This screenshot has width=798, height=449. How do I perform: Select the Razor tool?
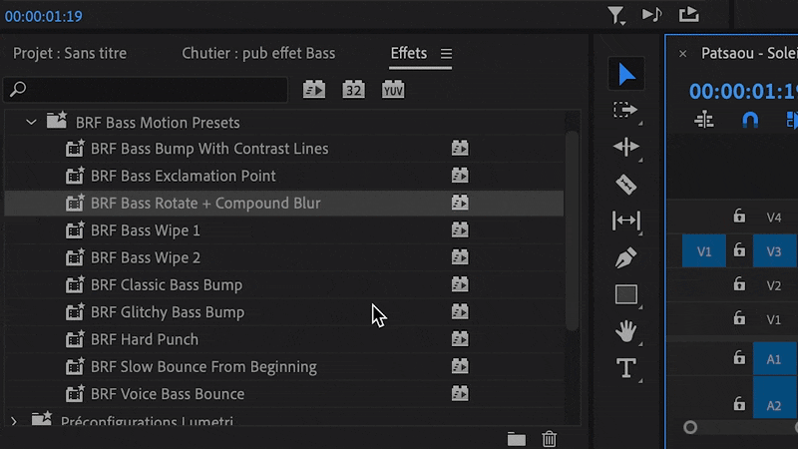[x=625, y=185]
